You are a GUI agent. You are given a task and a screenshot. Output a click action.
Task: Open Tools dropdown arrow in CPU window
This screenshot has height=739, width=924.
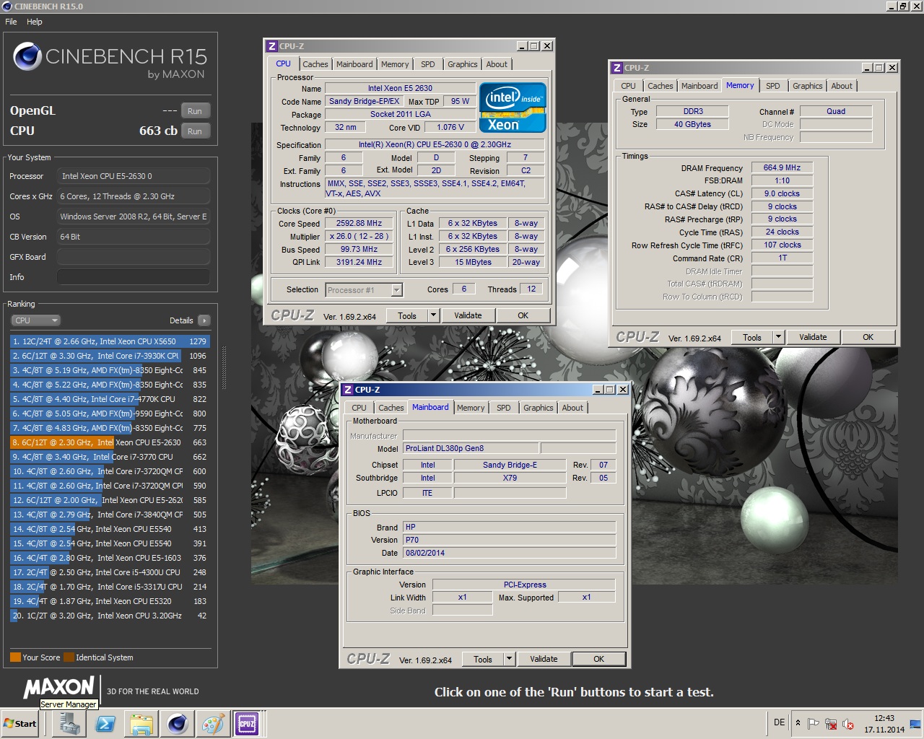(433, 315)
